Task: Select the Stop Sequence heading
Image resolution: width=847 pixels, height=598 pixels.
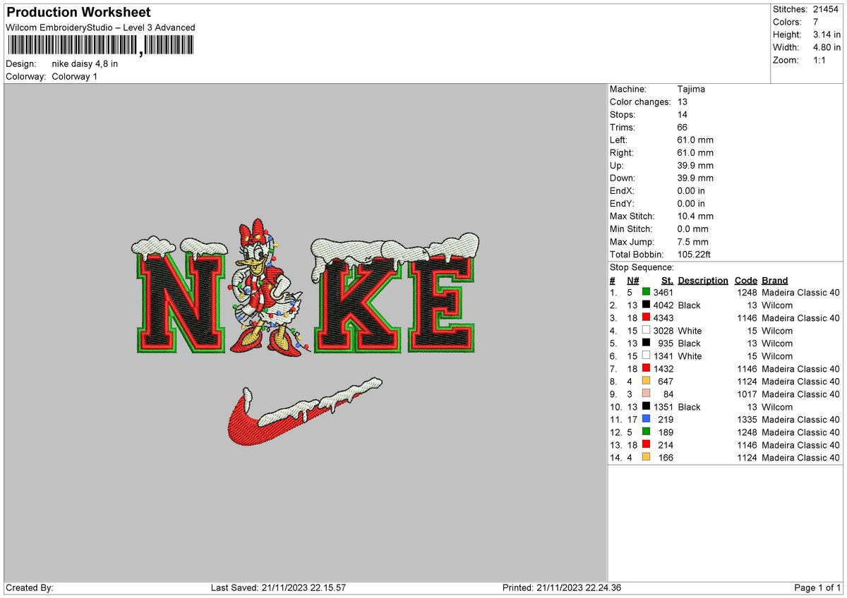Action: (642, 267)
